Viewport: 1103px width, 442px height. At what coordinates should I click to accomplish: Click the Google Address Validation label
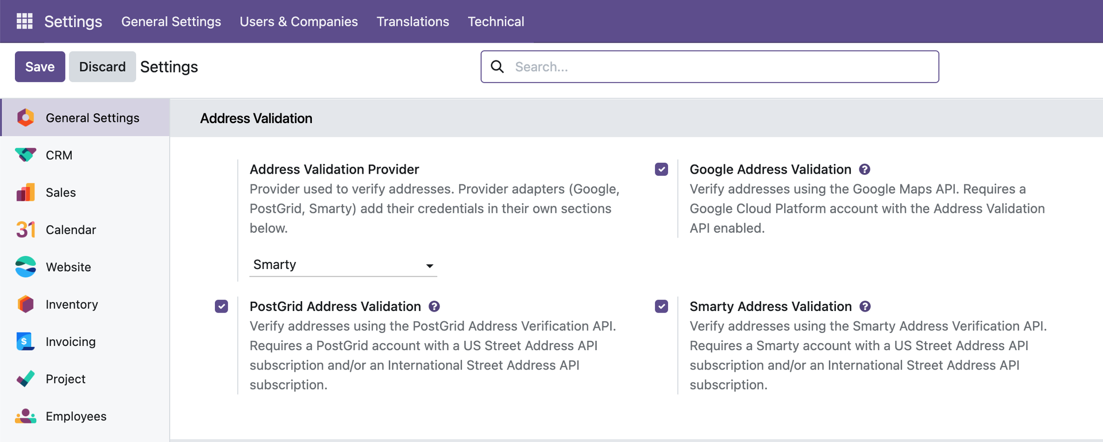[770, 170]
